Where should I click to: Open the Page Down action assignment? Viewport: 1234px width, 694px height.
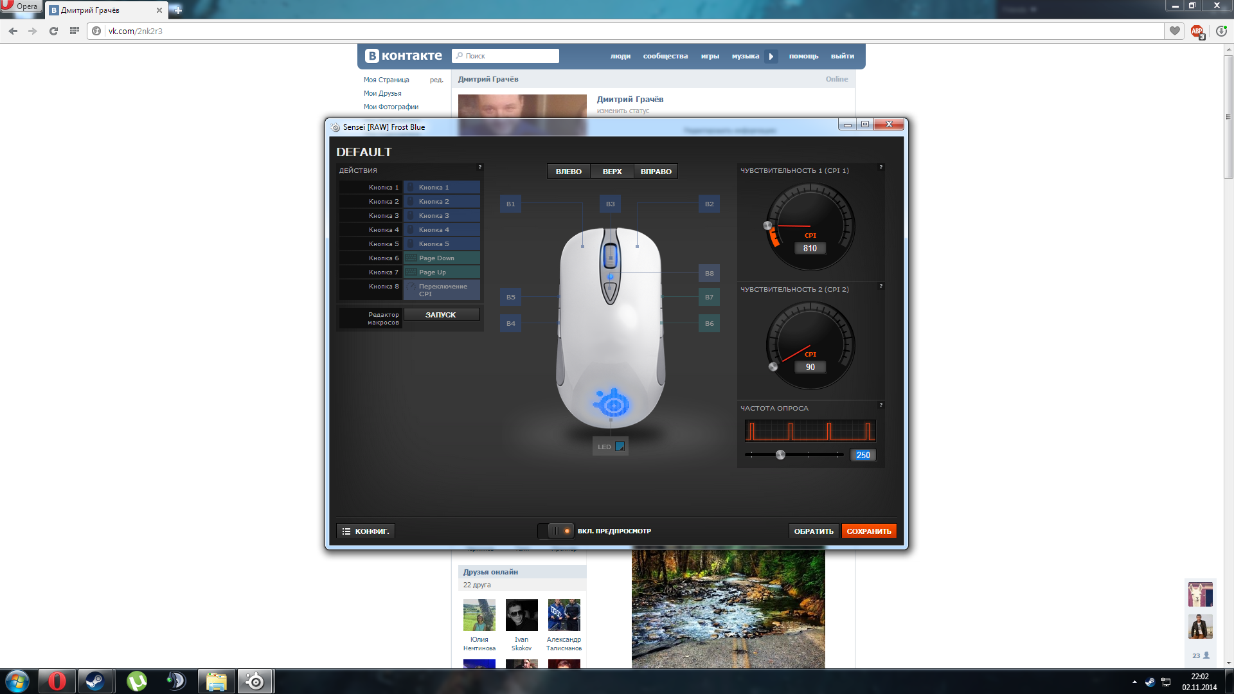click(x=442, y=258)
